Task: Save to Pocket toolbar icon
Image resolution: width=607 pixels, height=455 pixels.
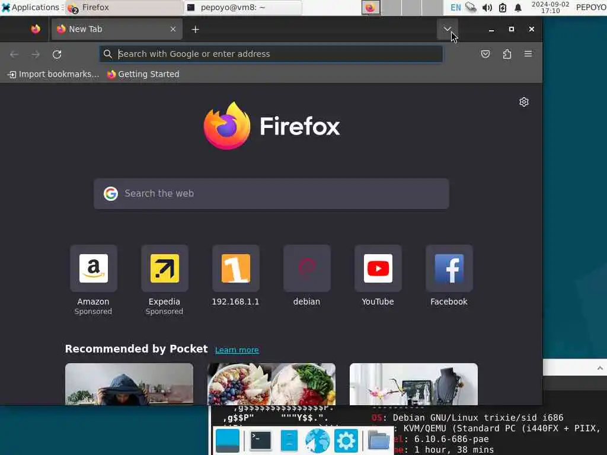Action: [485, 54]
